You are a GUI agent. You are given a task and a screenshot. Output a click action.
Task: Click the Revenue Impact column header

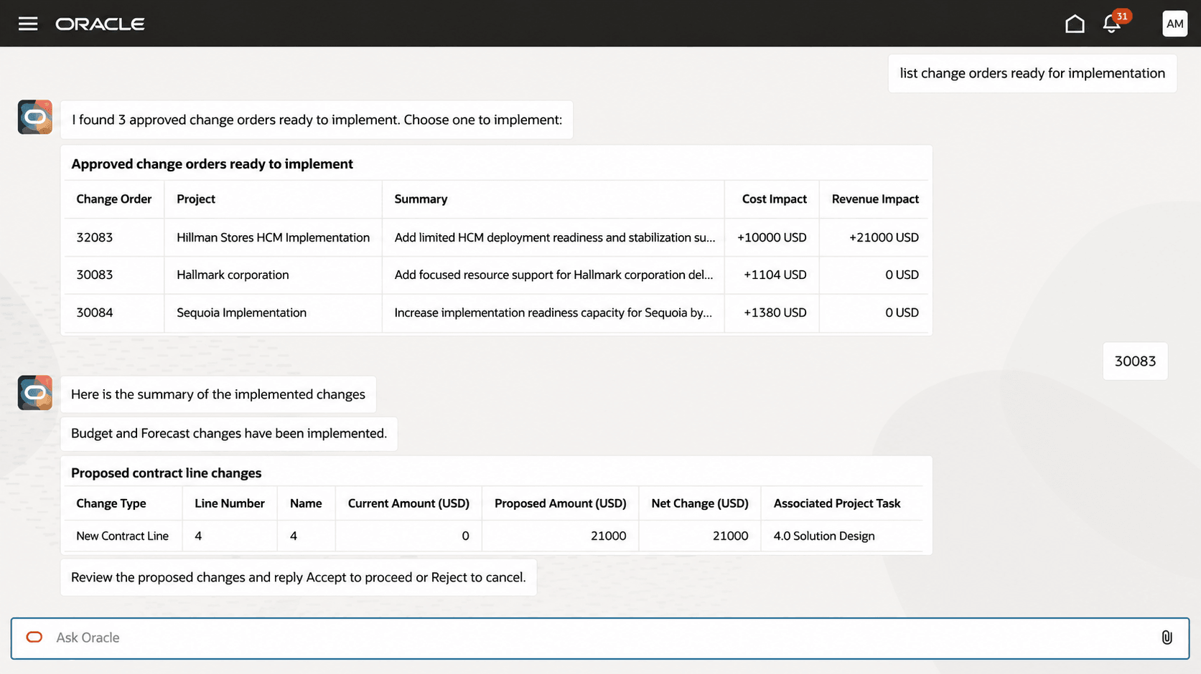[x=875, y=199]
